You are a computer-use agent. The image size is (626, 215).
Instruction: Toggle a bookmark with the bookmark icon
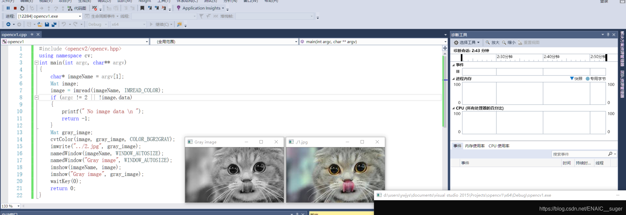pyautogui.click(x=142, y=8)
